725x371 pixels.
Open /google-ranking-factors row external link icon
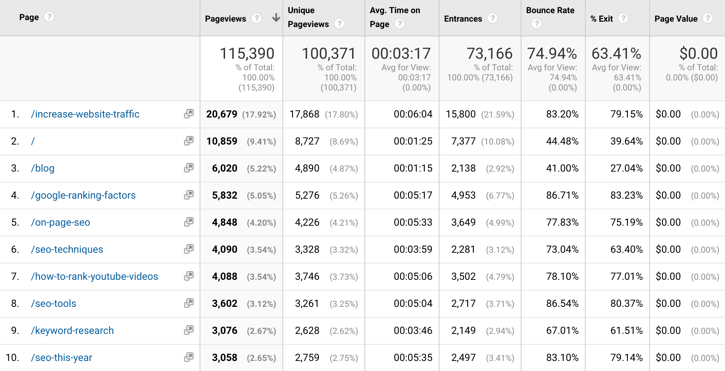(x=189, y=195)
